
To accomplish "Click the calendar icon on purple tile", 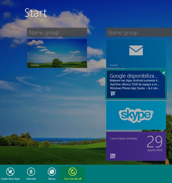I will (113, 156).
